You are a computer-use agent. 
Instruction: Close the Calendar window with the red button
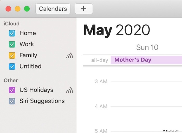[8, 9]
